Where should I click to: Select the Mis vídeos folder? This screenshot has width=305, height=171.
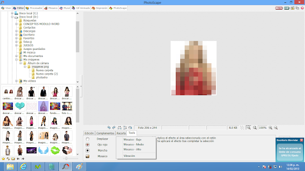(x=30, y=81)
